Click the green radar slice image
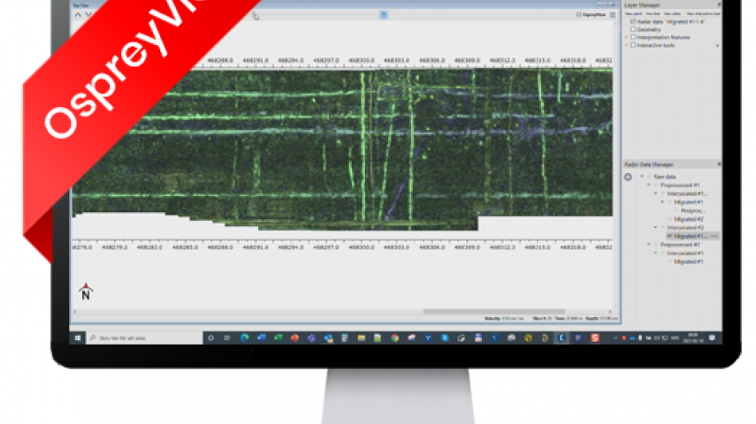The image size is (756, 424). [342, 149]
